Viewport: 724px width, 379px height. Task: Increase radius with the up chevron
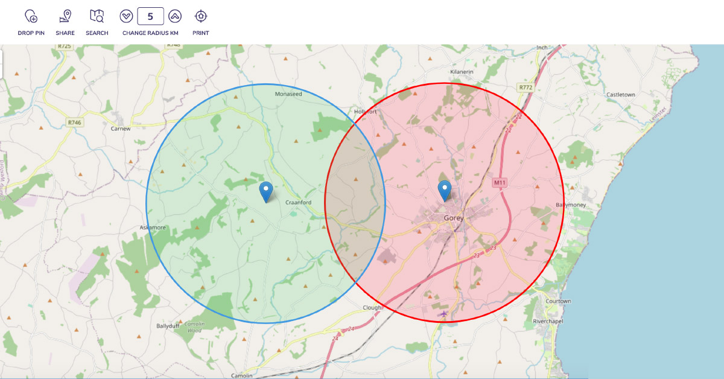175,16
